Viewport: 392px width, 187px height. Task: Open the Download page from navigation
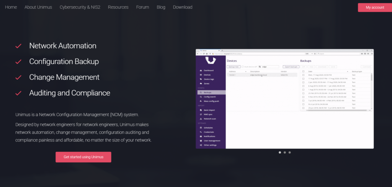(x=183, y=7)
